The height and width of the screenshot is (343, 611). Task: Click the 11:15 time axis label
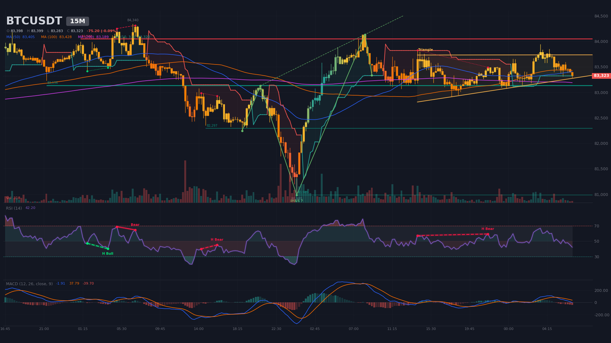[392, 329]
